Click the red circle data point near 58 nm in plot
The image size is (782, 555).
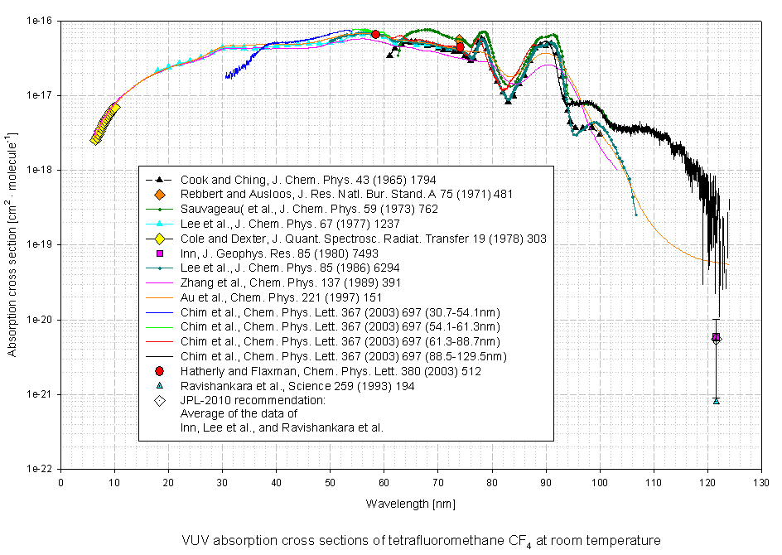click(x=375, y=34)
